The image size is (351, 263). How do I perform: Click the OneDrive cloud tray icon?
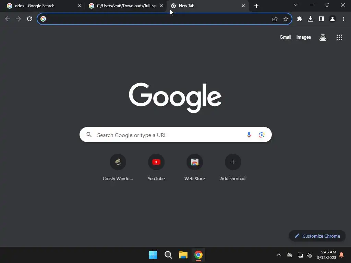point(290,255)
